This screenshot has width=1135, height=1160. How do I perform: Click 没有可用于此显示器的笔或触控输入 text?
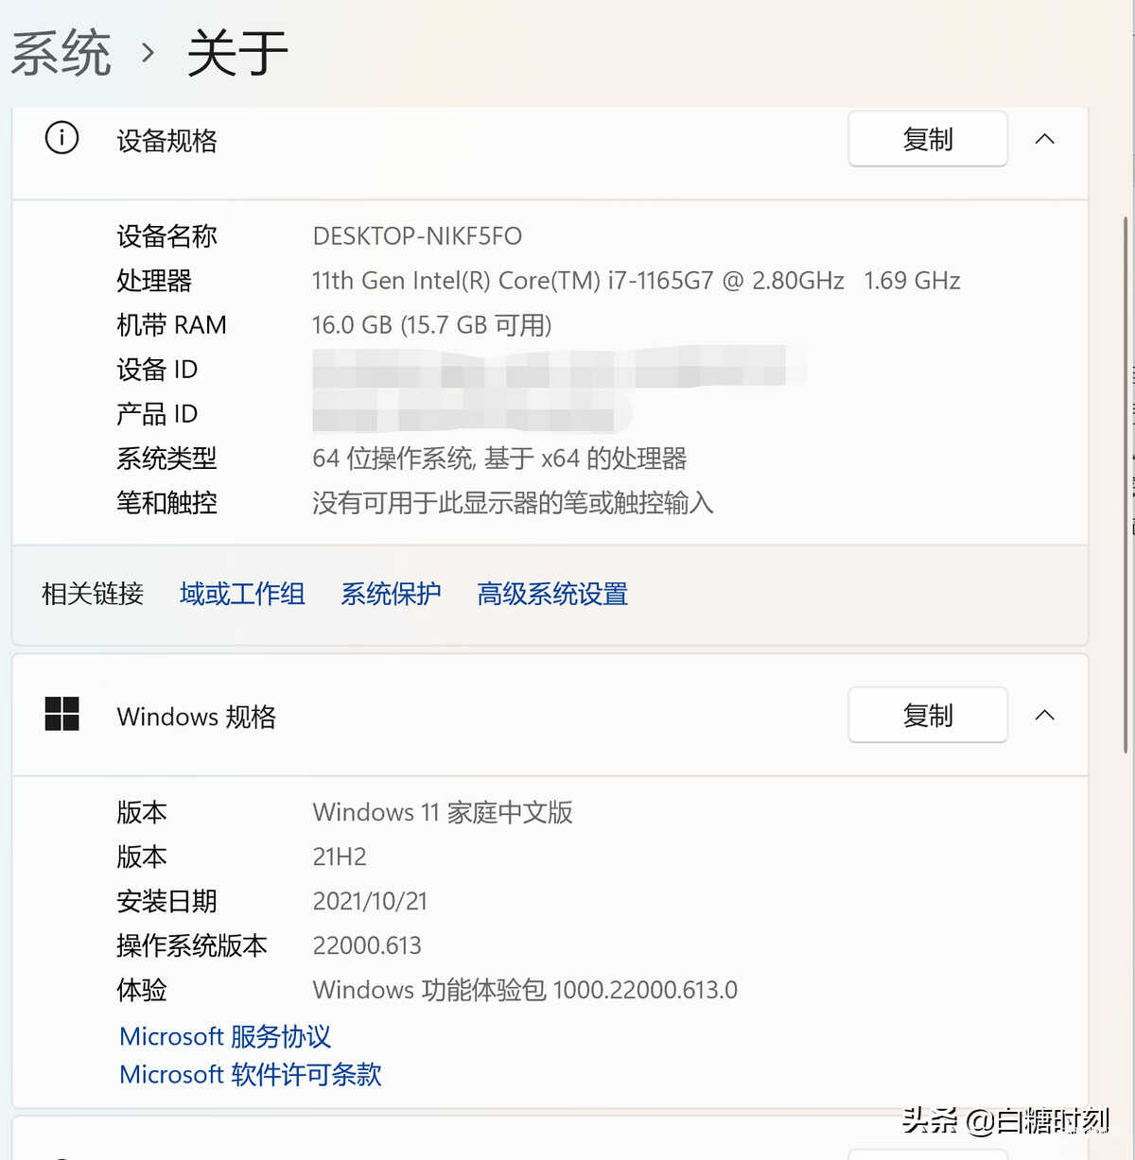click(x=513, y=503)
